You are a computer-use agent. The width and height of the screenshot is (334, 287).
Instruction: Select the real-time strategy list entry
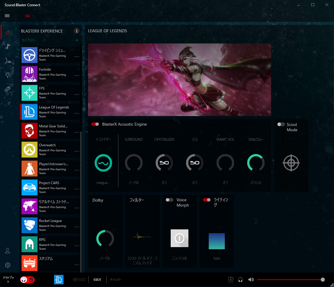coord(51,206)
